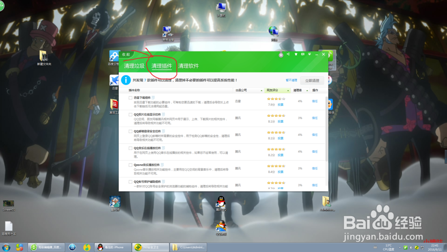Open the main menu arrow icon in the title bar

tap(310, 54)
